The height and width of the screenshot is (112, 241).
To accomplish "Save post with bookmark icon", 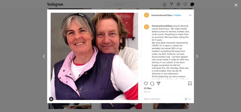I will (x=190, y=84).
